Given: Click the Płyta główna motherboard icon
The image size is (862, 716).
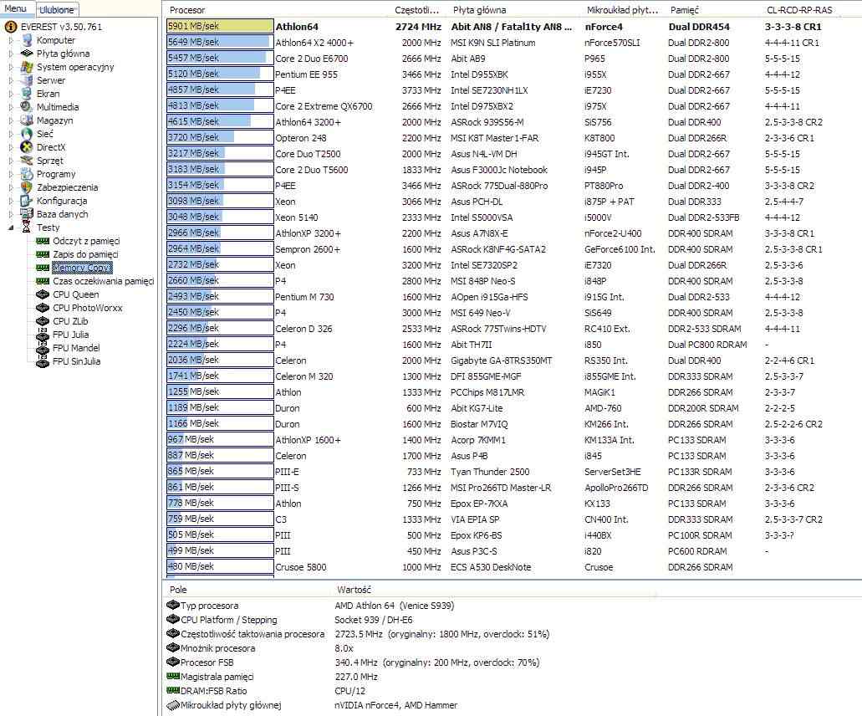Looking at the screenshot, I should pos(27,54).
